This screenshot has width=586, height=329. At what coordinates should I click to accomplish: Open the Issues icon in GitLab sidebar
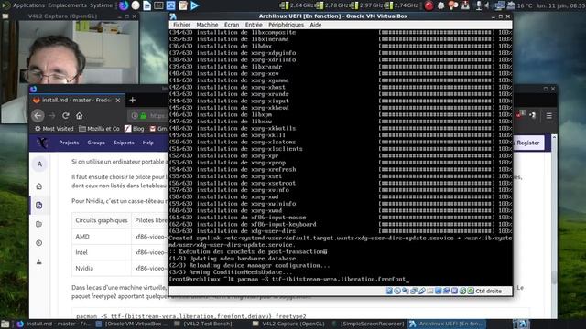tap(39, 224)
